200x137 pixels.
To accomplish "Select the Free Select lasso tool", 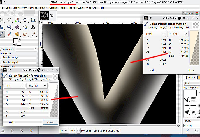I will [x=9, y=20].
